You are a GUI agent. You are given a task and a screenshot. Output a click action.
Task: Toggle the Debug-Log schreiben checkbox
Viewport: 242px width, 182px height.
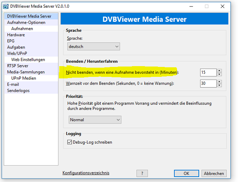70,142
